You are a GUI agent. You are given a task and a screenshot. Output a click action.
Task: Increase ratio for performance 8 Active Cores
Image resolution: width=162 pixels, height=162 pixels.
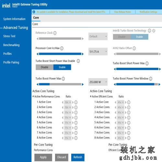point(73,138)
